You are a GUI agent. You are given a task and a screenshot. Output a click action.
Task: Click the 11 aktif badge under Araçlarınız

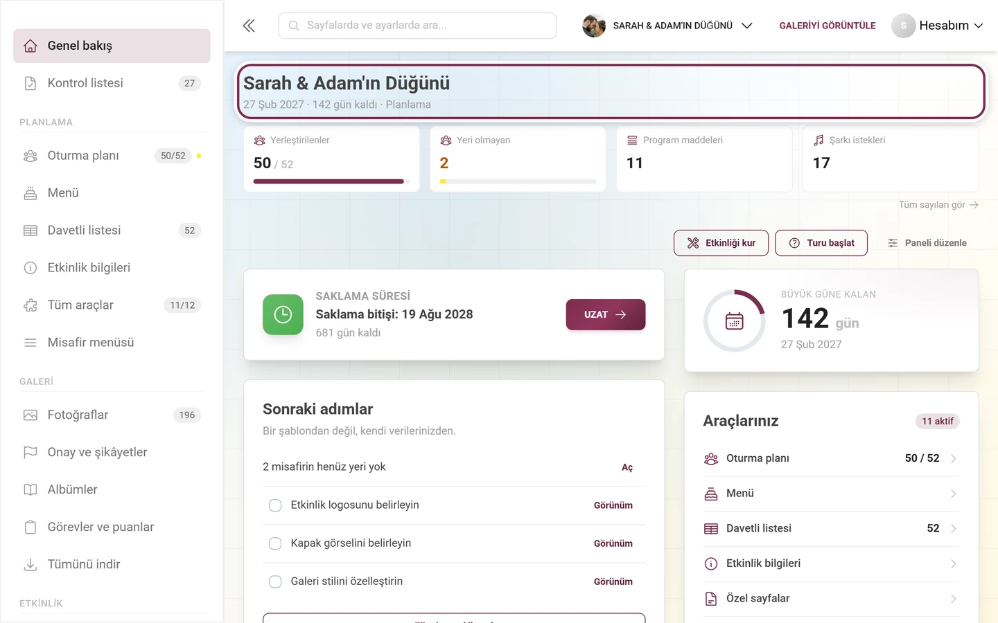pos(938,422)
